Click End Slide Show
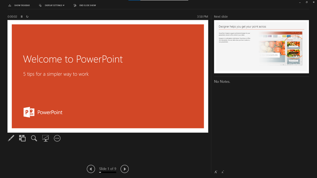The image size is (317, 178). point(85,5)
